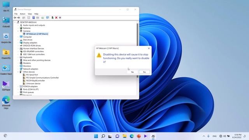Viewport: 249px width, 140px height.
Task: Select the Unknown device entry
Action: click(x=33, y=84)
